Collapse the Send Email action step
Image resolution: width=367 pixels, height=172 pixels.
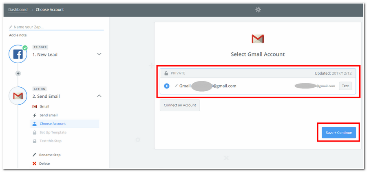tap(99, 96)
